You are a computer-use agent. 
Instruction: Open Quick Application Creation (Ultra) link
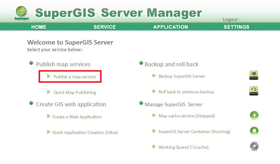85,132
